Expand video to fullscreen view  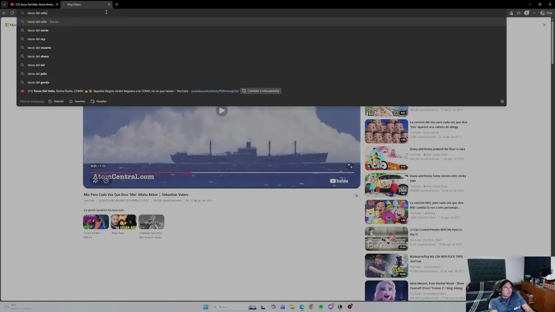click(350, 166)
